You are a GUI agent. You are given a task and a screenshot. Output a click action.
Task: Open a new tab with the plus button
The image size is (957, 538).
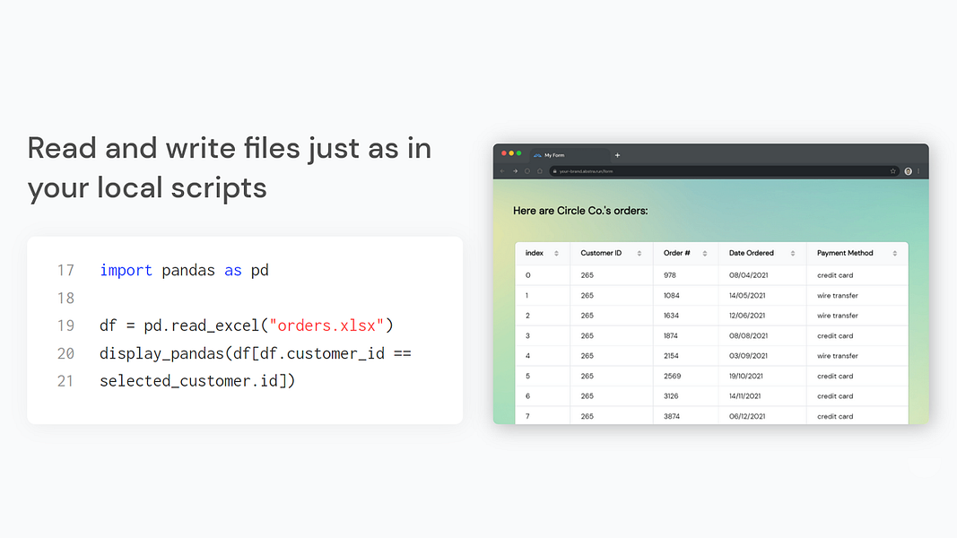tap(618, 155)
